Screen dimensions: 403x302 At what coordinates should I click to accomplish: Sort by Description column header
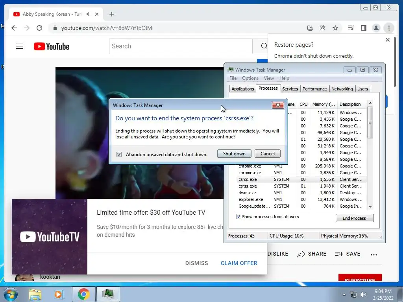pos(351,104)
